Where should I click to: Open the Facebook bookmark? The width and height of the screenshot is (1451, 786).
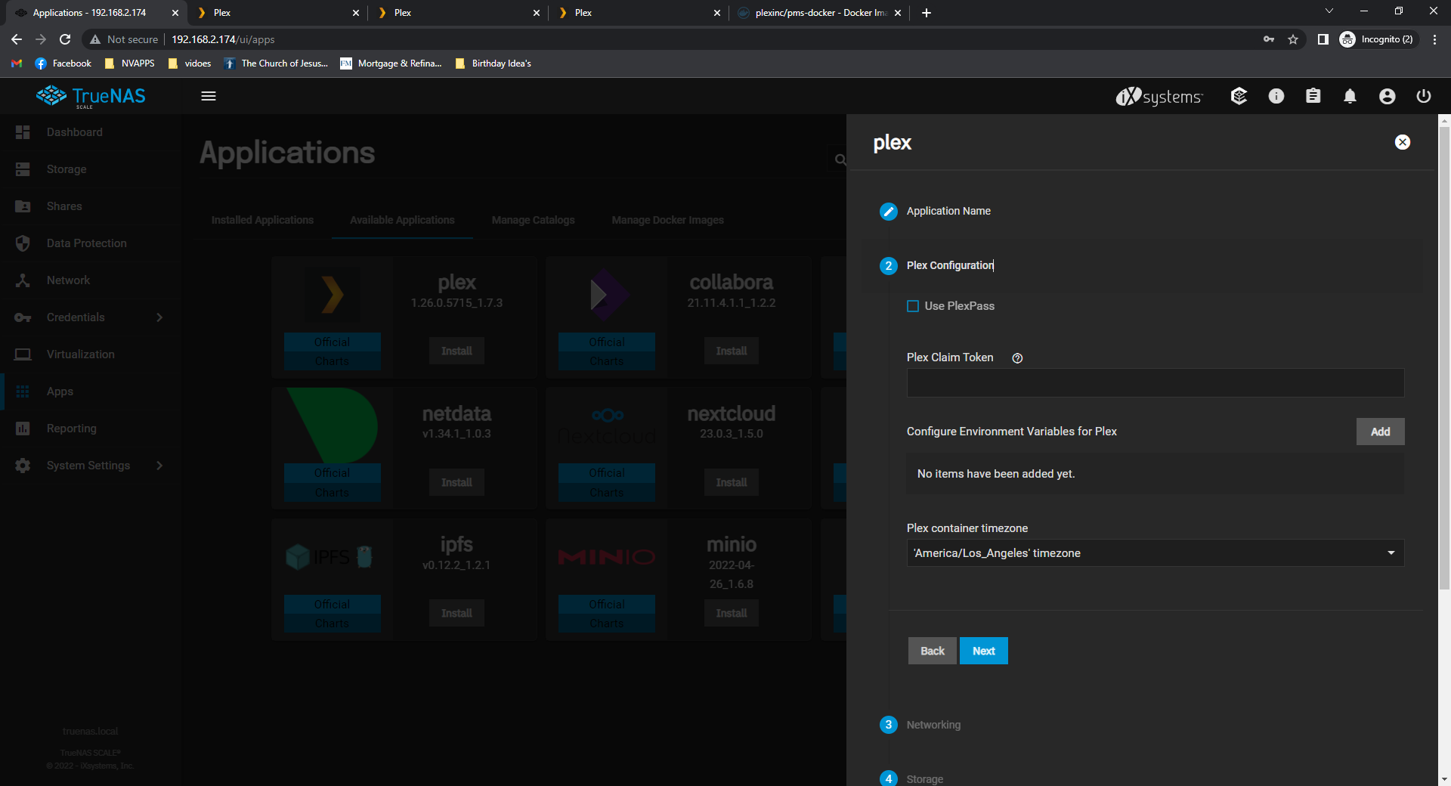pyautogui.click(x=63, y=63)
